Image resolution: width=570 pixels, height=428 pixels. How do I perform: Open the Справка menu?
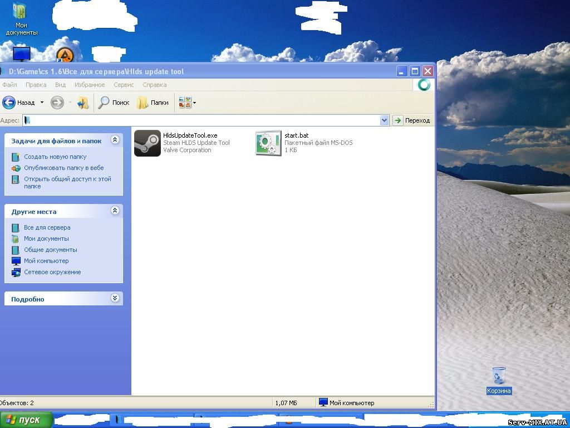tap(155, 85)
